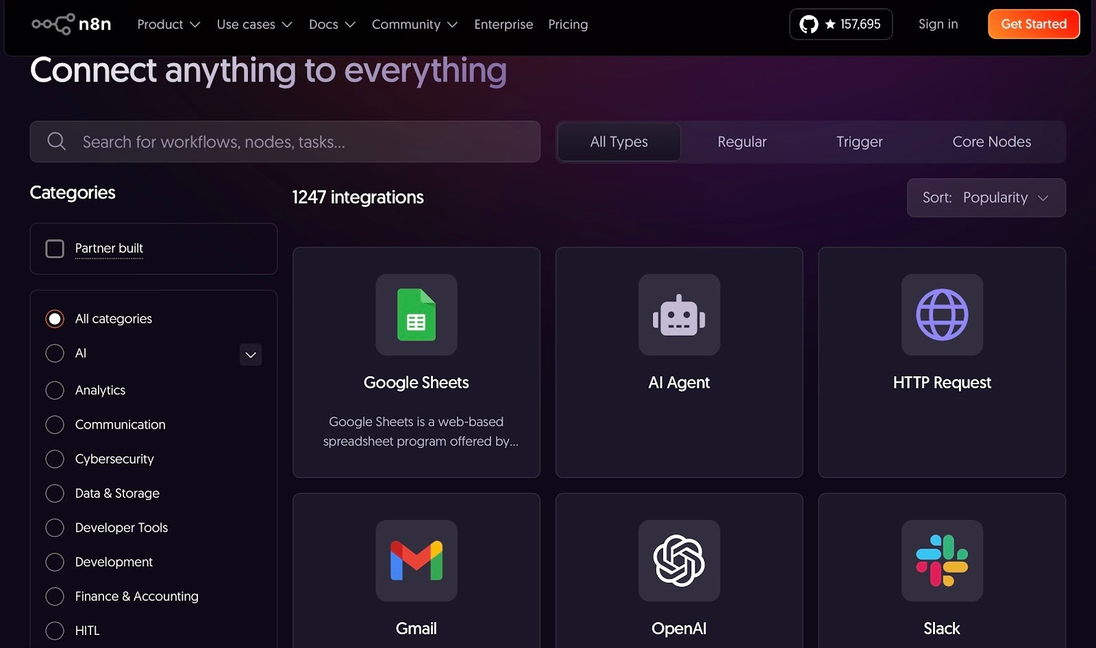Screen dimensions: 1096x648
Task: Open the OpenAI card title
Action: click(679, 629)
